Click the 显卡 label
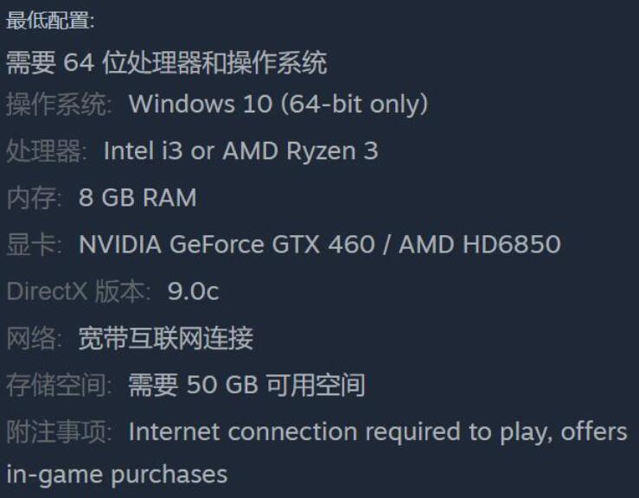This screenshot has width=639, height=498. (x=34, y=245)
